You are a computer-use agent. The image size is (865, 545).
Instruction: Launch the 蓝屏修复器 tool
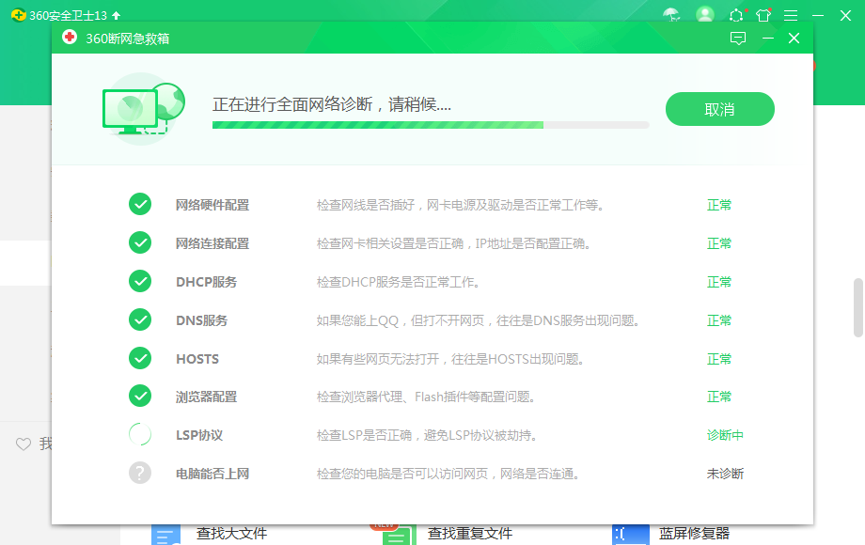point(698,532)
